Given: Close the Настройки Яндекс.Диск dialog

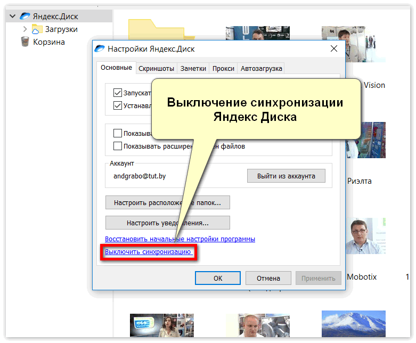Looking at the screenshot, I should pyautogui.click(x=334, y=48).
